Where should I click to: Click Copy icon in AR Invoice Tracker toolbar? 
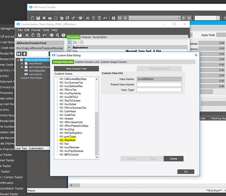coord(93,18)
